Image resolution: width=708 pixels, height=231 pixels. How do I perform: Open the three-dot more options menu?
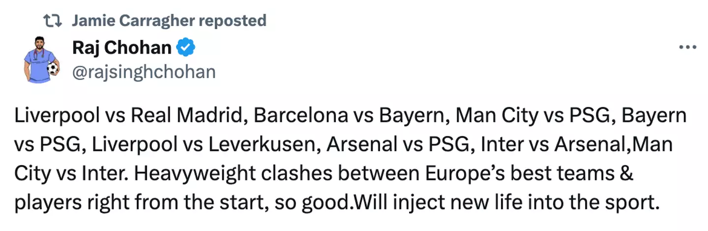point(687,48)
